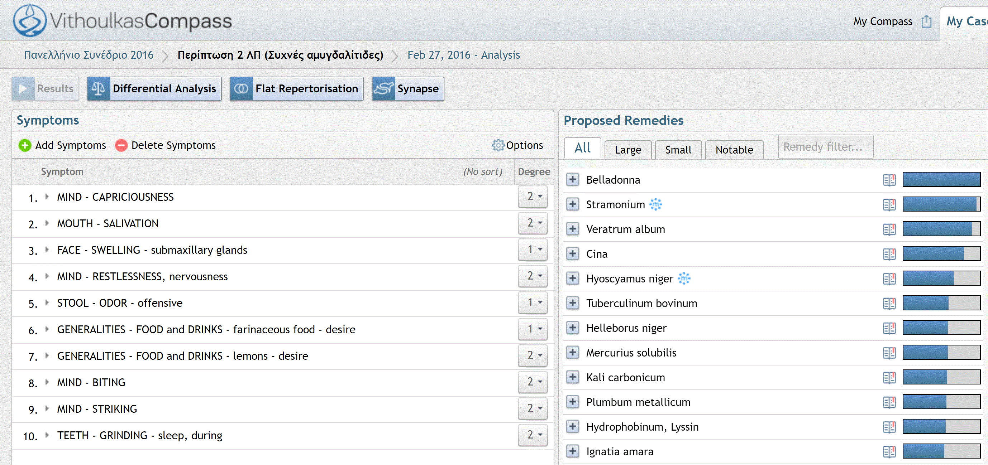Open degree dropdown for MIND - CAPRICIOUSNESS
This screenshot has height=465, width=988.
[533, 197]
